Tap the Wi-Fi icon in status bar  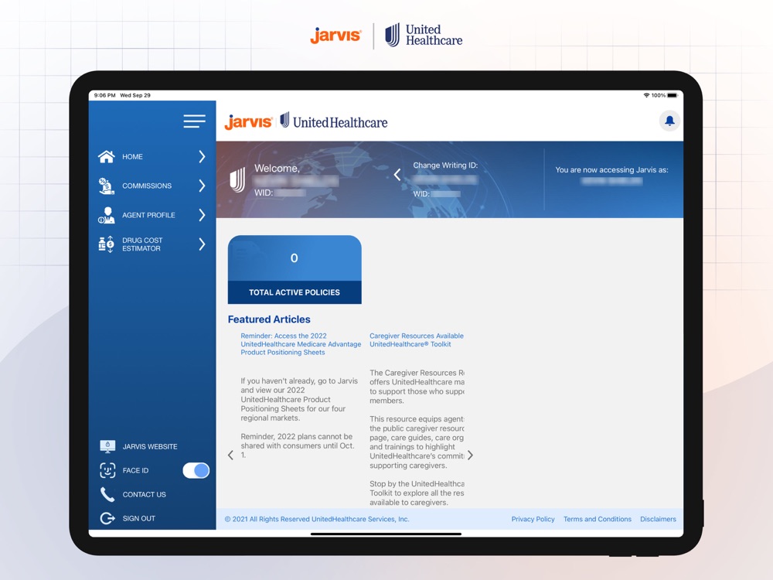click(x=646, y=95)
